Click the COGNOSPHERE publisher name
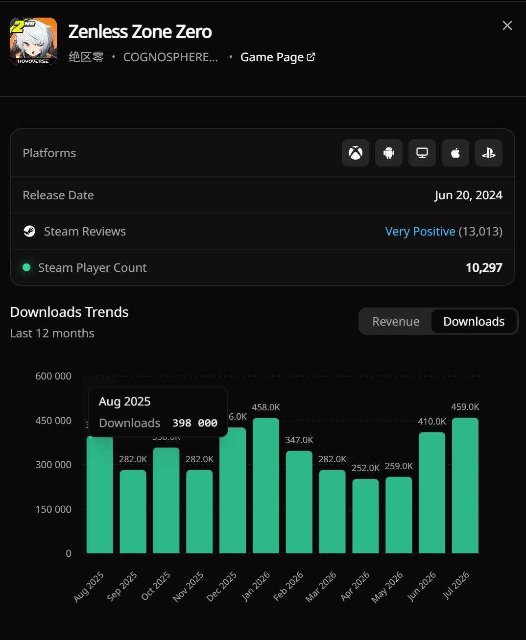This screenshot has height=640, width=526. [170, 57]
